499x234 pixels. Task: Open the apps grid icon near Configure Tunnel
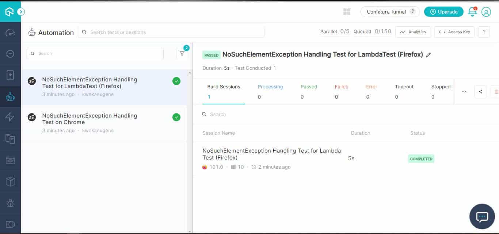point(346,11)
